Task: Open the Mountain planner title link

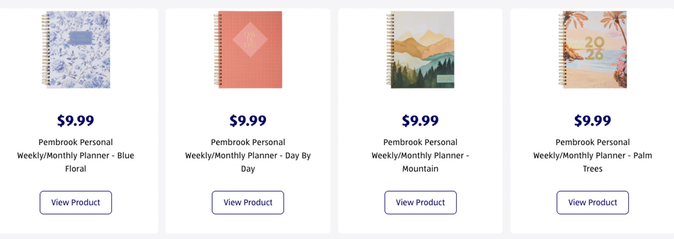Action: click(420, 155)
